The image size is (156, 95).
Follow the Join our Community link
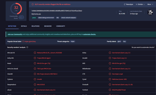(x=15, y=34)
